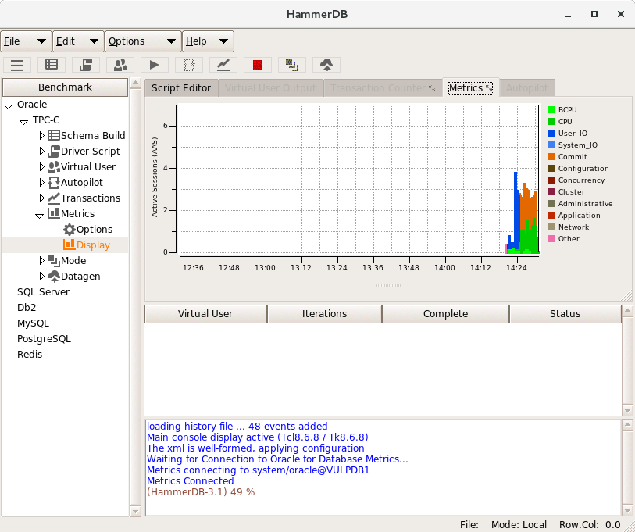Expand the Transactions node
Screen dimensions: 635x532
coord(41,198)
